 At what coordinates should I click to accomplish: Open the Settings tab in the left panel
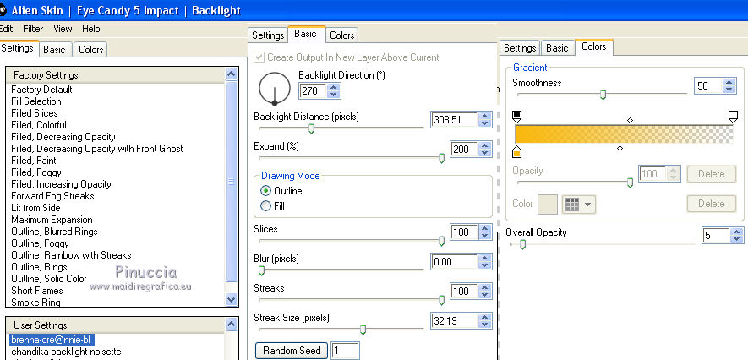[18, 48]
